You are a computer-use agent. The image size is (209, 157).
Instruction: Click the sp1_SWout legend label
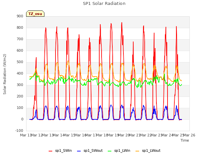coord(93,150)
